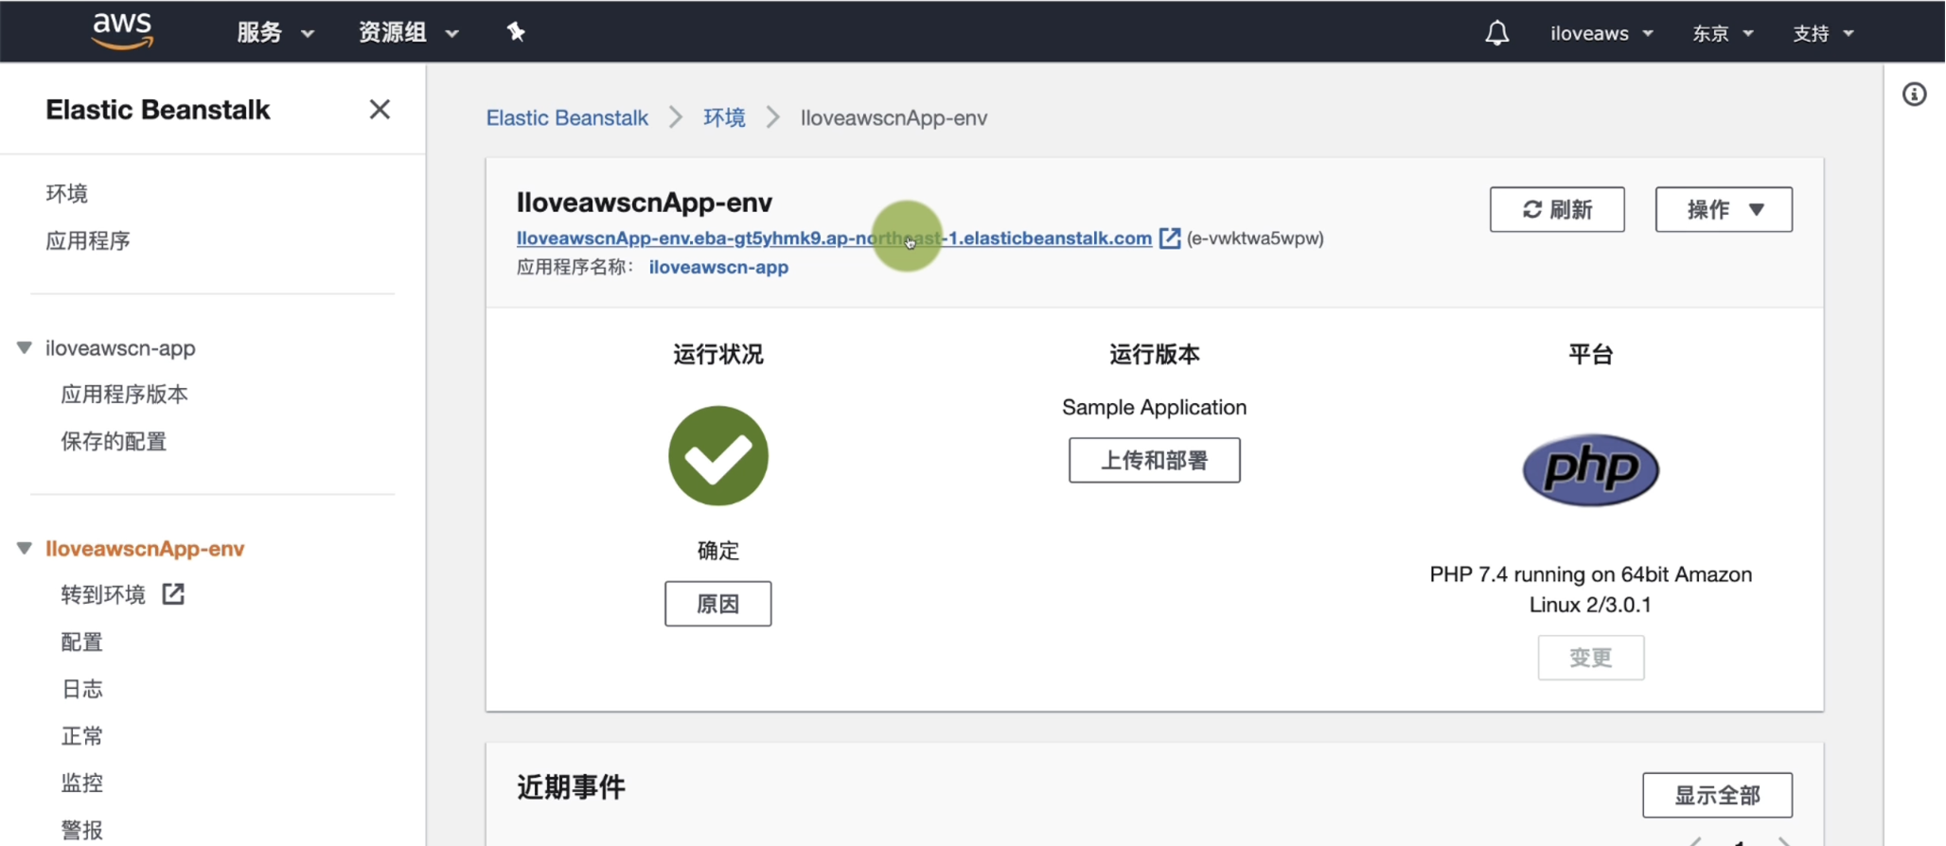
Task: Open the 资源组 resource groups dropdown
Action: point(408,33)
